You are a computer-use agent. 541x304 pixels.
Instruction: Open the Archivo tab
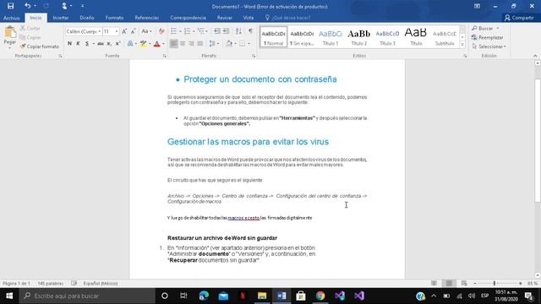(x=11, y=18)
